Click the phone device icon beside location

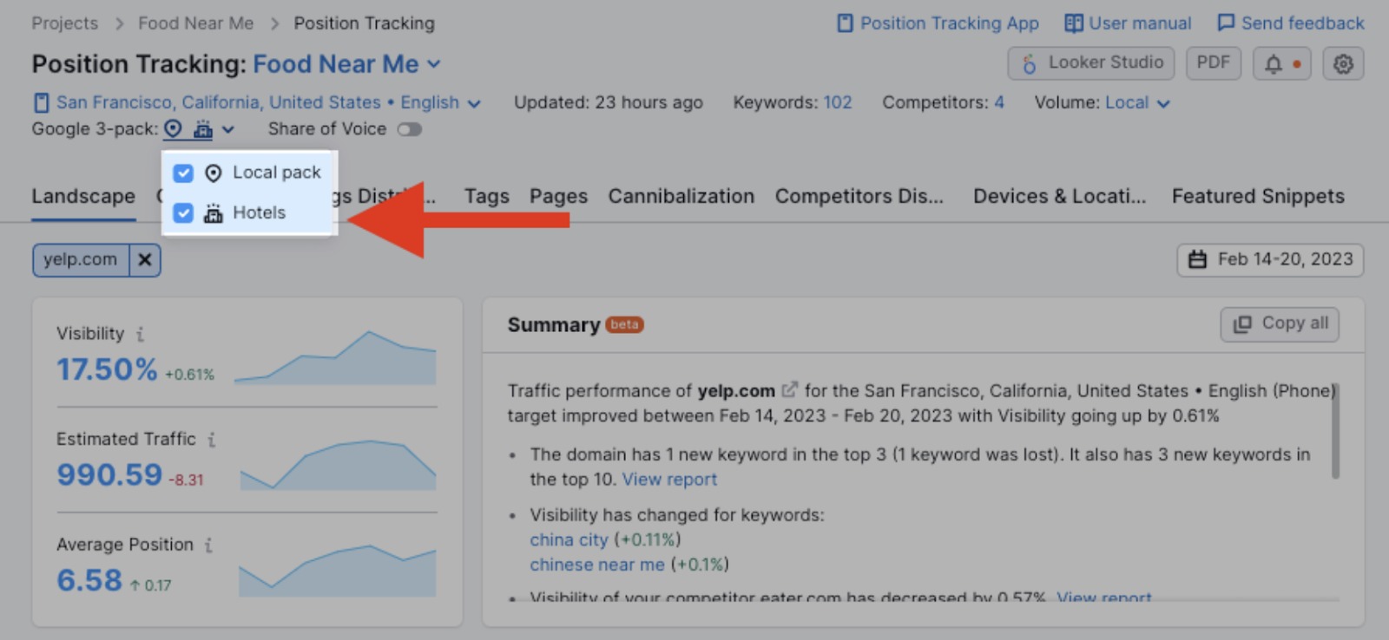(x=41, y=102)
